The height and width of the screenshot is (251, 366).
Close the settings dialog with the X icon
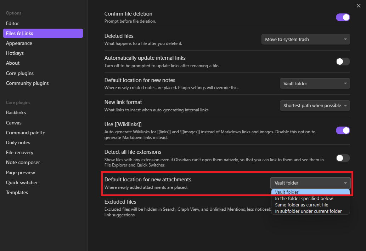[x=359, y=6]
